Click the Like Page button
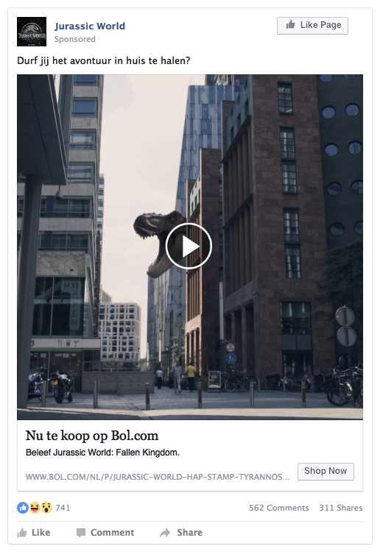 coord(312,25)
